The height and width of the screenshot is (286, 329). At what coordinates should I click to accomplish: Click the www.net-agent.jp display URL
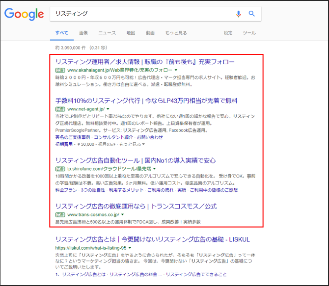(86, 109)
